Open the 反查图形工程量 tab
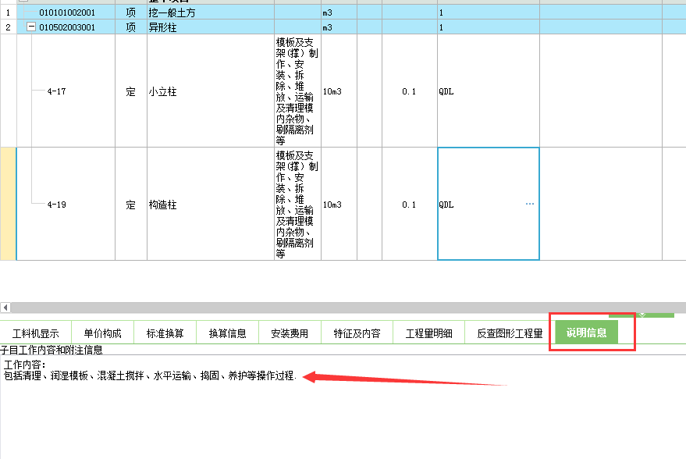The height and width of the screenshot is (459, 686). (x=510, y=333)
